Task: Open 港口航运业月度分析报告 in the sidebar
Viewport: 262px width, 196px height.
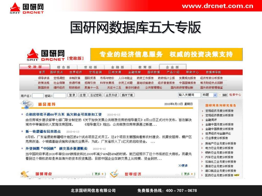Action: (x=221, y=171)
